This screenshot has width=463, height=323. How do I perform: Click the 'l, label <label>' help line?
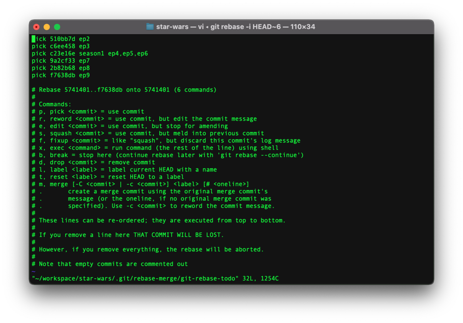click(124, 170)
